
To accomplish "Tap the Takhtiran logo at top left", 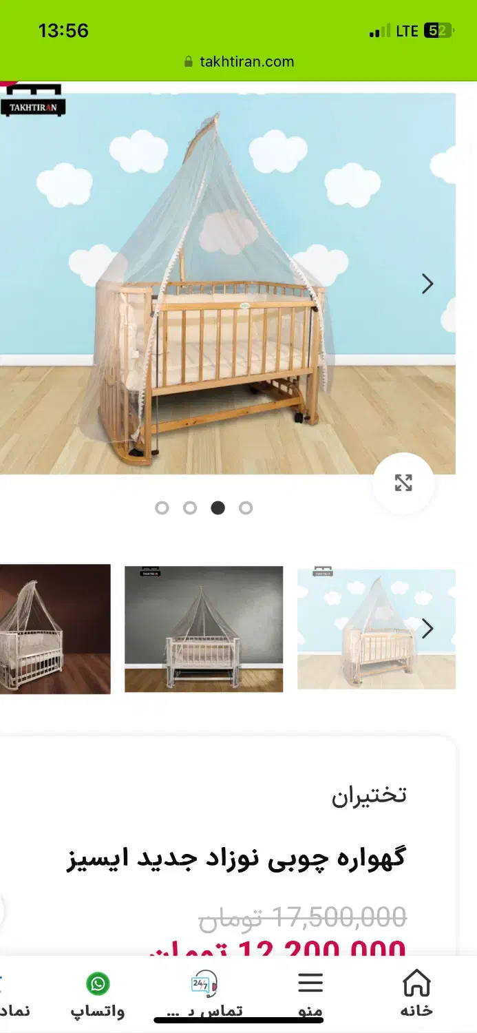I will coord(34,100).
